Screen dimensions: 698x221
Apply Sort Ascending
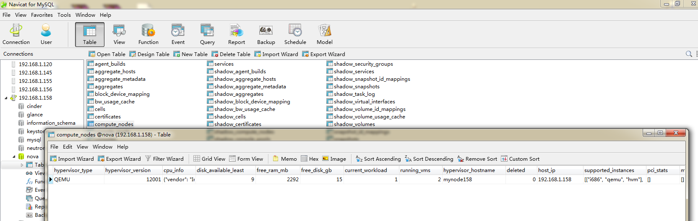pos(378,159)
